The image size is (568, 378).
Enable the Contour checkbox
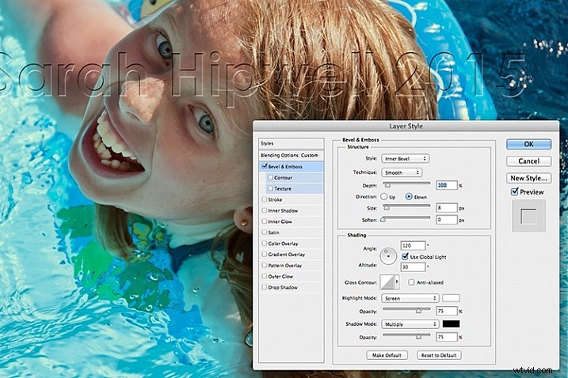270,178
